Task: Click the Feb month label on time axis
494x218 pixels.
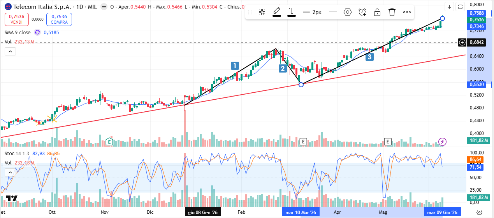Action: click(241, 212)
